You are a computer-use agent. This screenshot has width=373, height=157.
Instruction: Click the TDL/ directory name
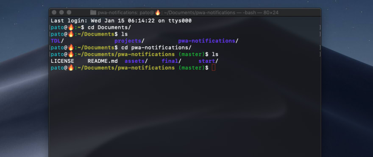(57, 41)
